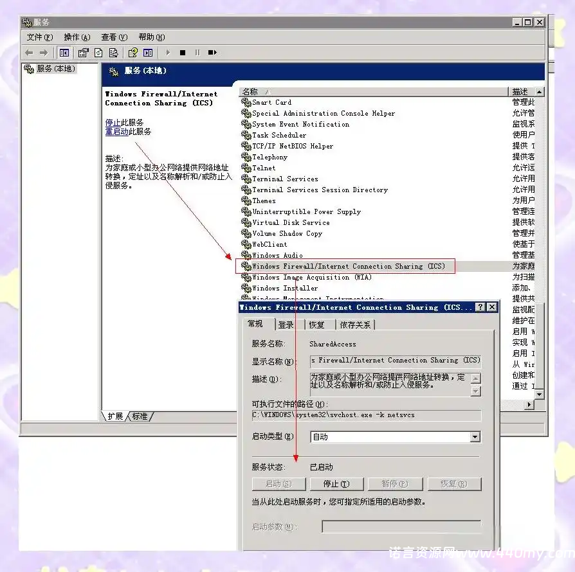Select the TCP/IP NetBIOS Helper service

[x=293, y=146]
